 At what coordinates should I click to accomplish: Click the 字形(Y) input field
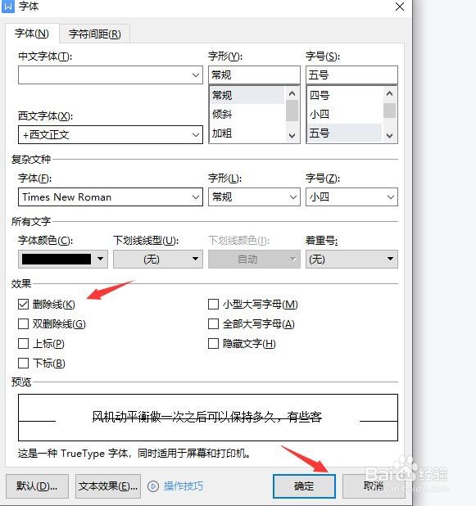click(254, 75)
